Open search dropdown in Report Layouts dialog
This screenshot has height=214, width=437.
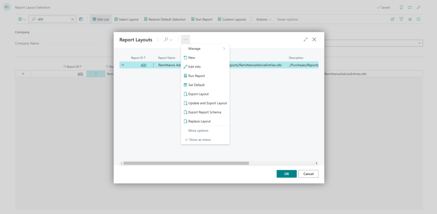pos(168,40)
